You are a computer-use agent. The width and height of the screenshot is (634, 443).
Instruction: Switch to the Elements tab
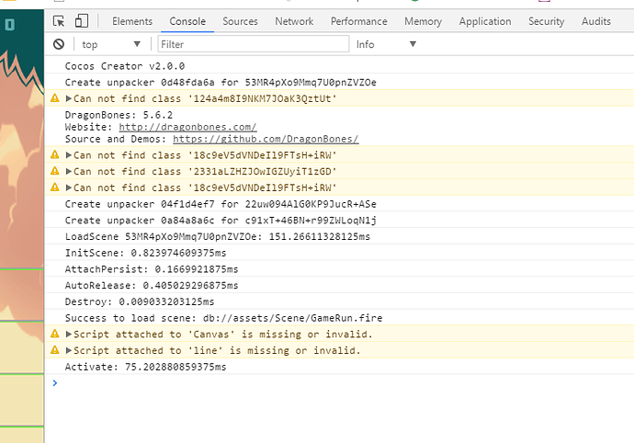[x=132, y=21]
